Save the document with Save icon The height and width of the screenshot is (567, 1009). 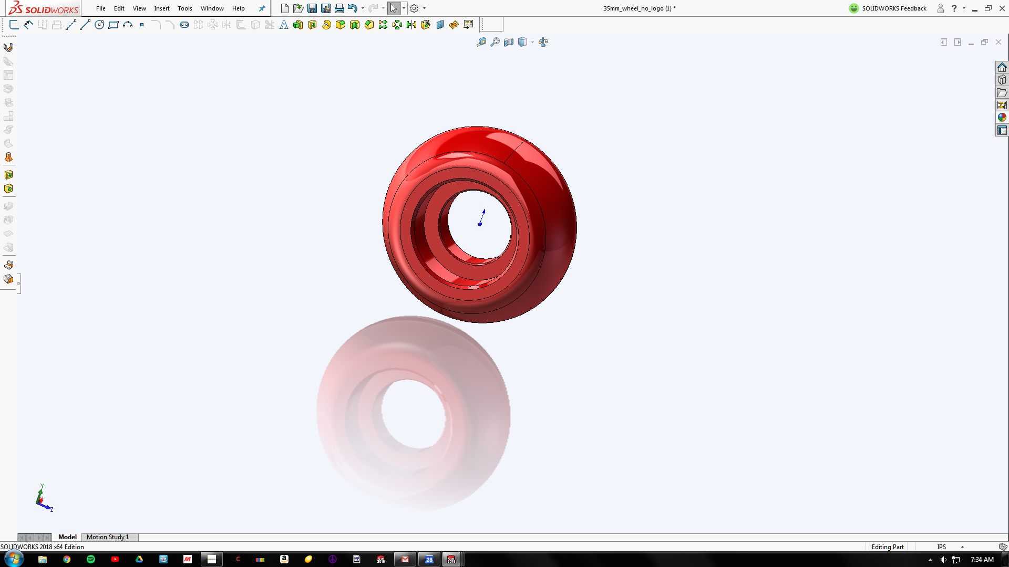point(312,8)
